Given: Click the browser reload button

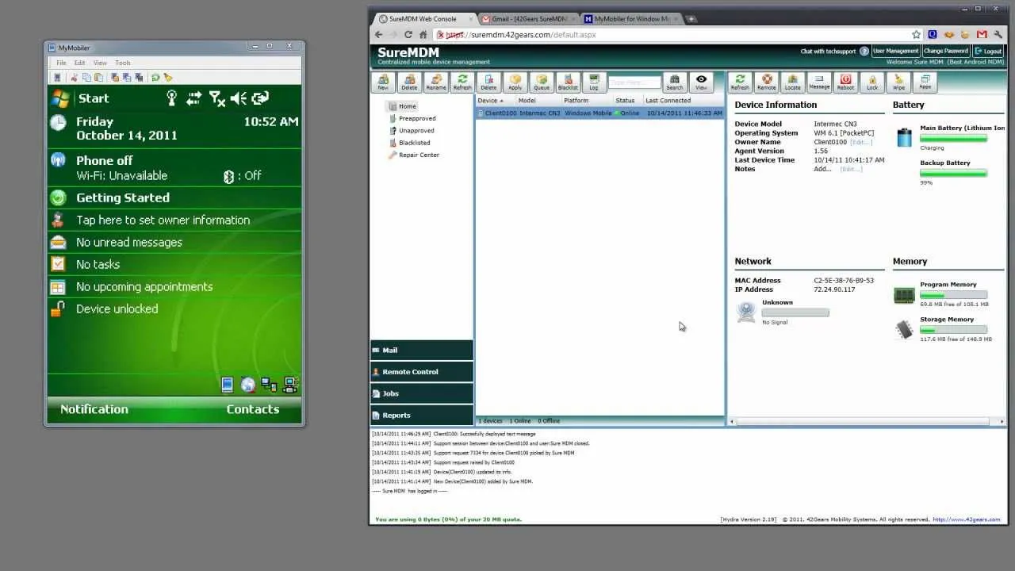Looking at the screenshot, I should tap(408, 35).
